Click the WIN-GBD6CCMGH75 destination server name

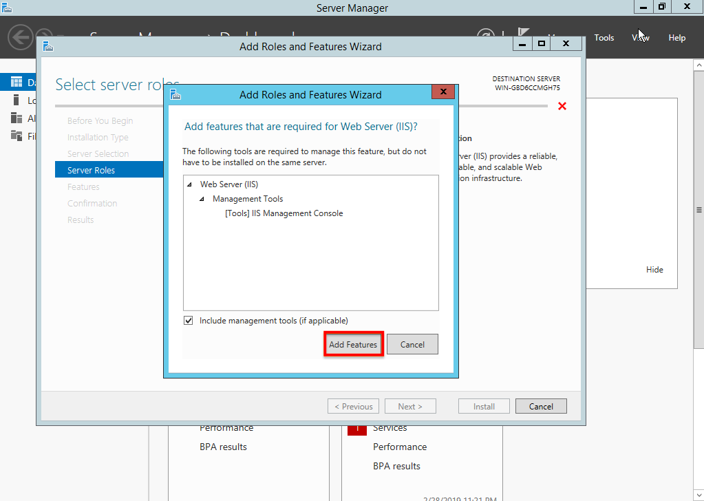527,88
